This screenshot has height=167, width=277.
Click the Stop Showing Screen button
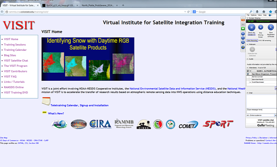pyautogui.click(x=260, y=27)
